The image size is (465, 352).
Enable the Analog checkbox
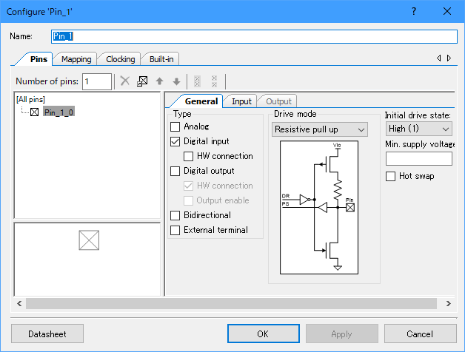175,126
